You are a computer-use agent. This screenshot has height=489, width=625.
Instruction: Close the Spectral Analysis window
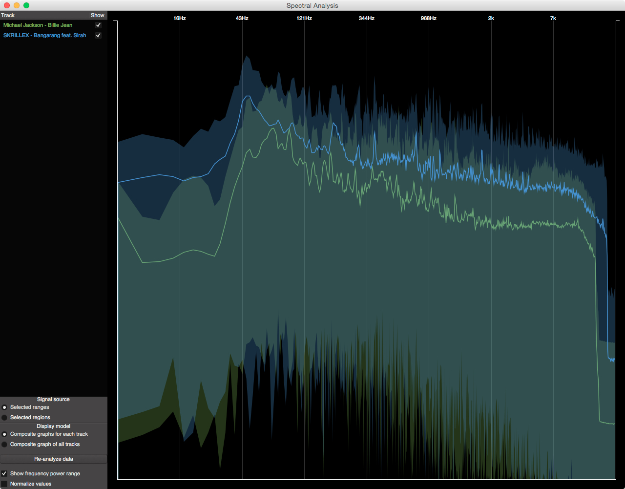(x=6, y=5)
